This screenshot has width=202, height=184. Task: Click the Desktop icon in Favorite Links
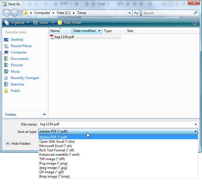pyautogui.click(x=6, y=40)
